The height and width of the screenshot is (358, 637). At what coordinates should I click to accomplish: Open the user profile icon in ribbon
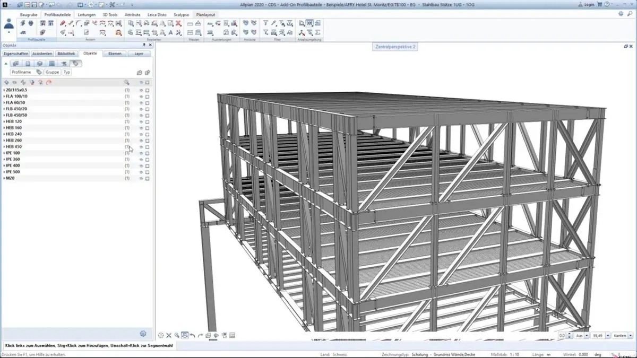9,24
